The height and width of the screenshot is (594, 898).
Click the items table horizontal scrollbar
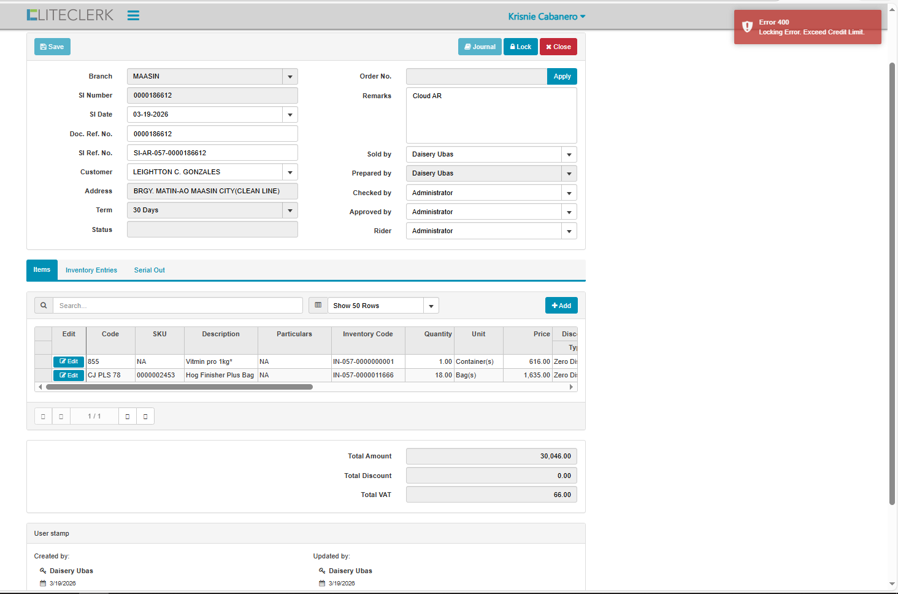(x=179, y=387)
